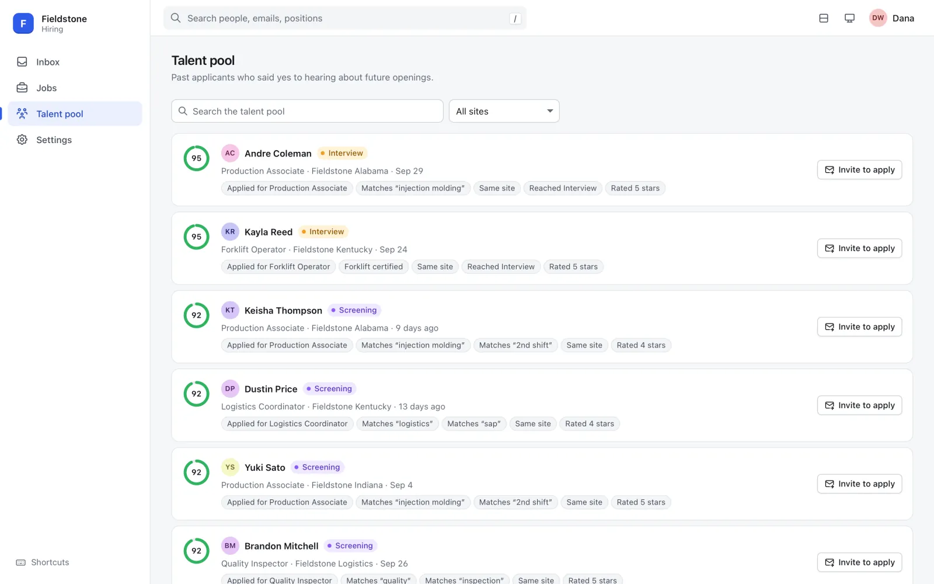This screenshot has height=584, width=934.
Task: Click Keisha Thompson's Screening status badge
Action: point(354,310)
